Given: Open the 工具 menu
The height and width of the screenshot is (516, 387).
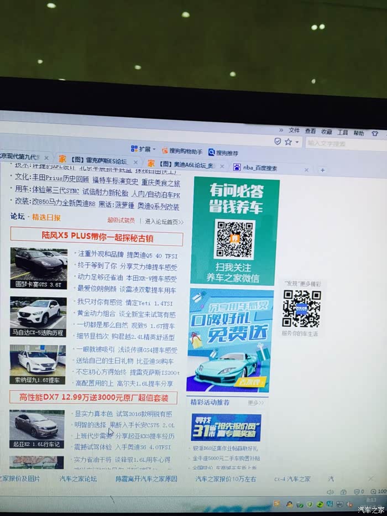Looking at the screenshot, I should click(343, 132).
